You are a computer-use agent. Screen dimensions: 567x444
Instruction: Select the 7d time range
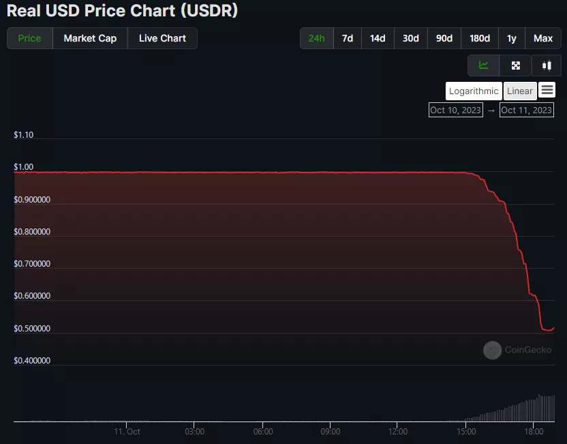[x=348, y=38]
